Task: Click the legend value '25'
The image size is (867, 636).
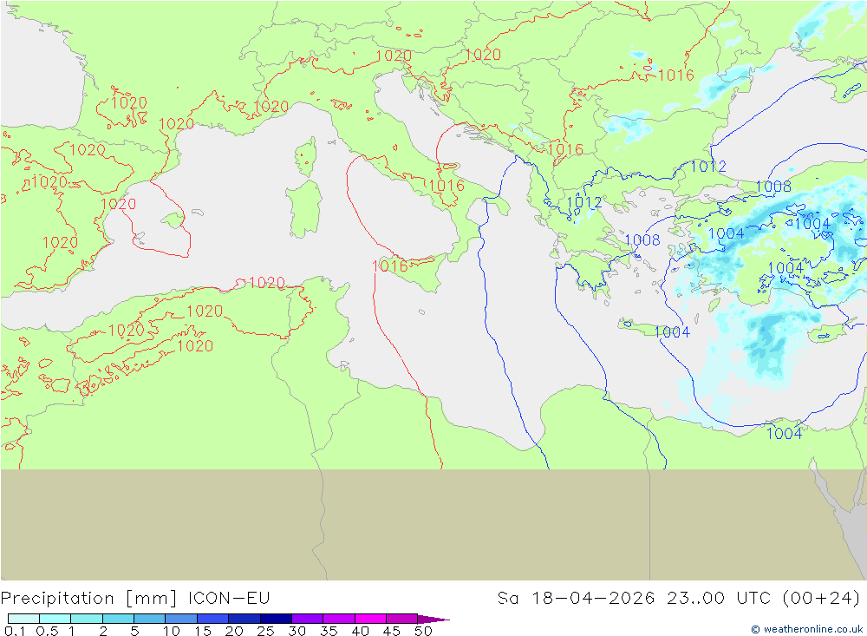Action: [x=265, y=631]
